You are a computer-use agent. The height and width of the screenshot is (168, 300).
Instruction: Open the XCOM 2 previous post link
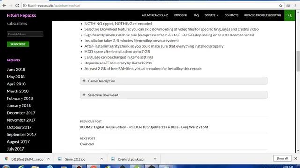[144, 127]
